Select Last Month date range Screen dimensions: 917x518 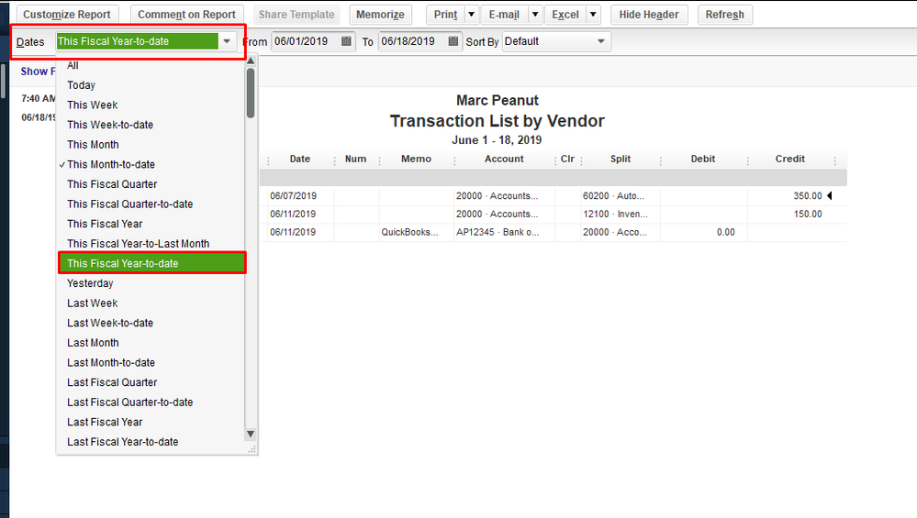[x=151, y=343]
